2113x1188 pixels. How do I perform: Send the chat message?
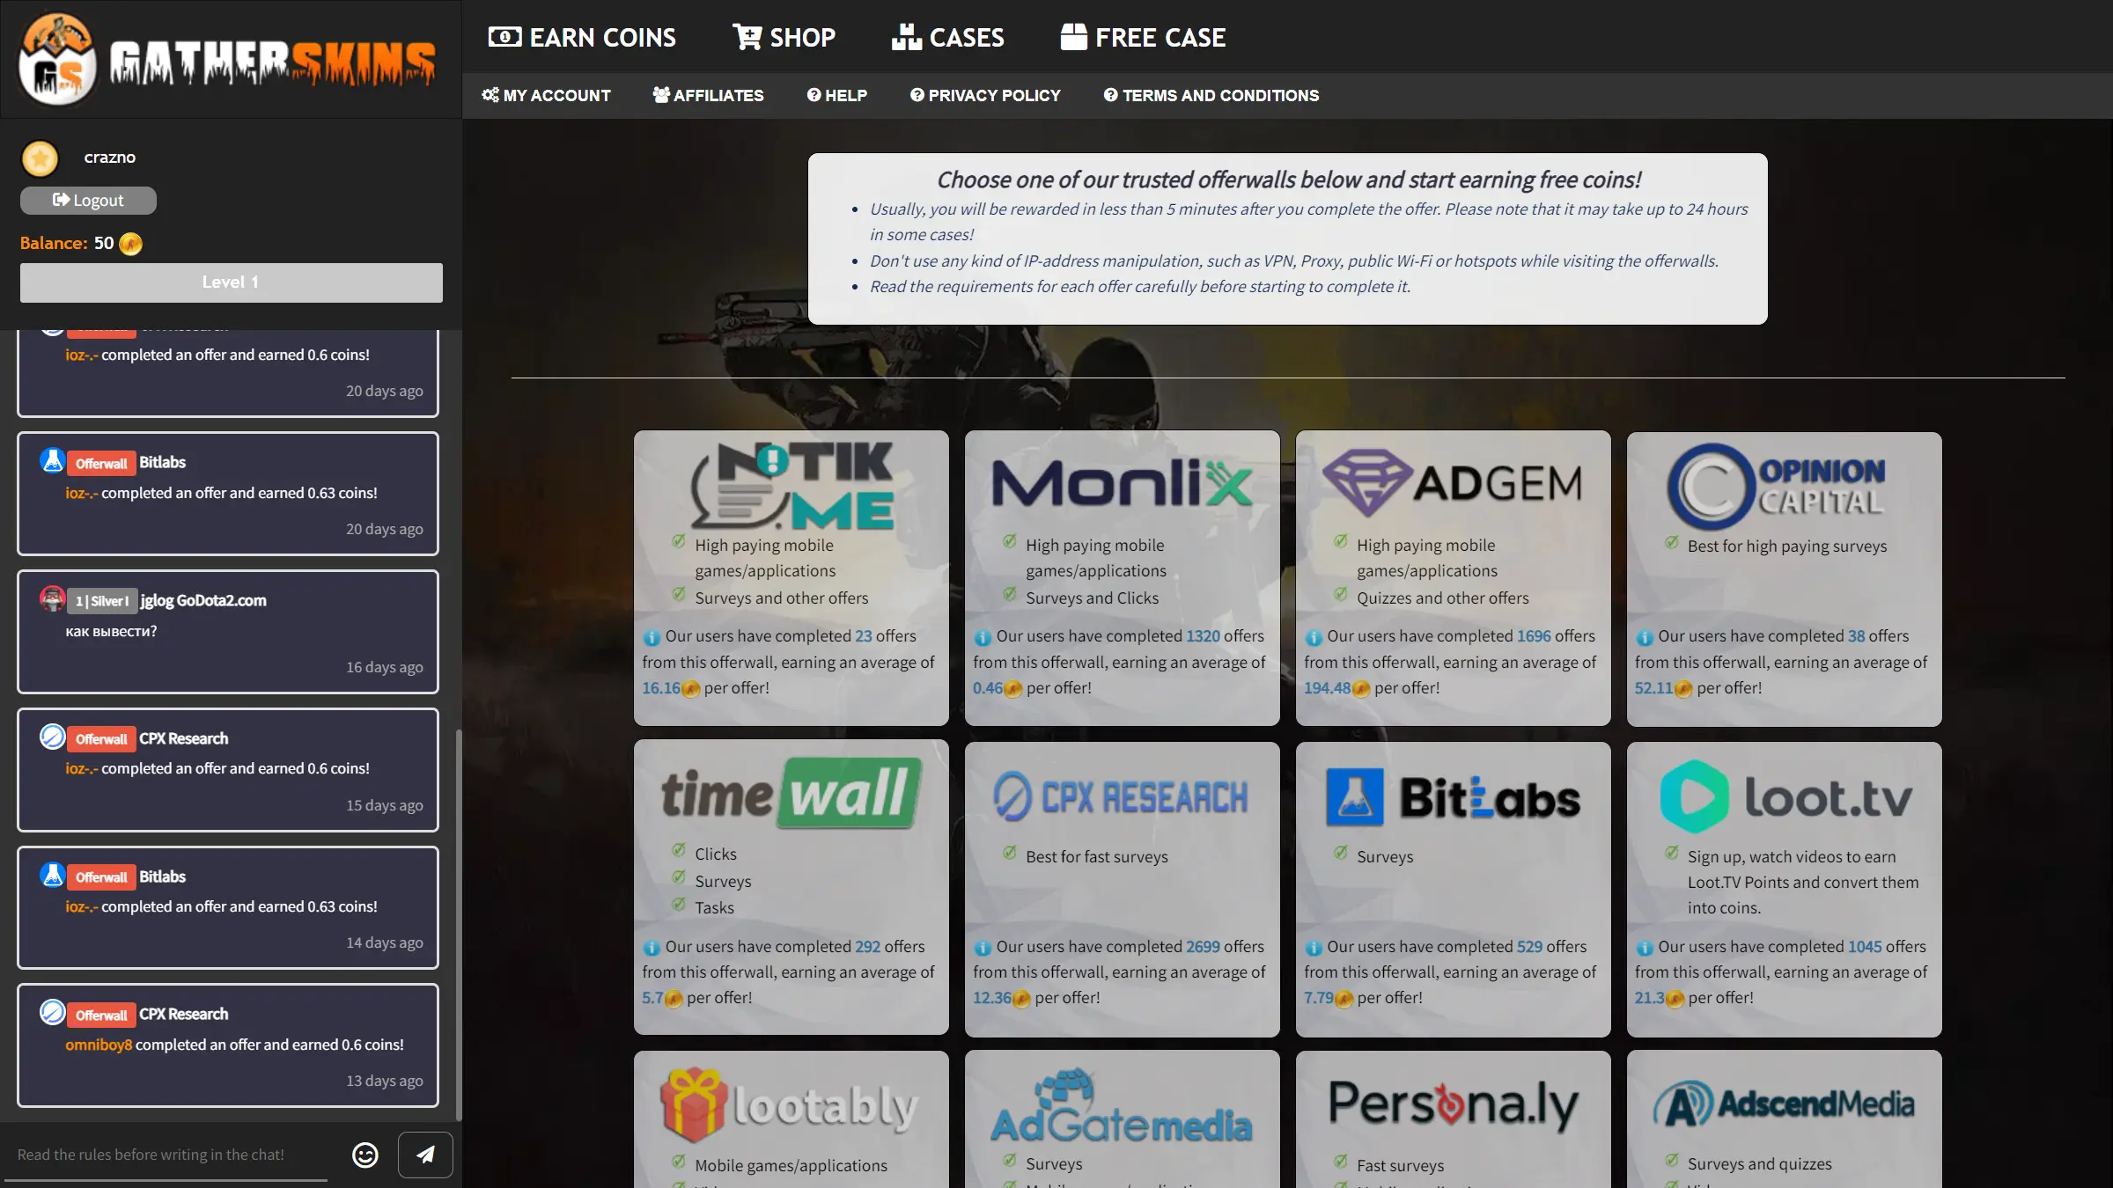(x=425, y=1155)
